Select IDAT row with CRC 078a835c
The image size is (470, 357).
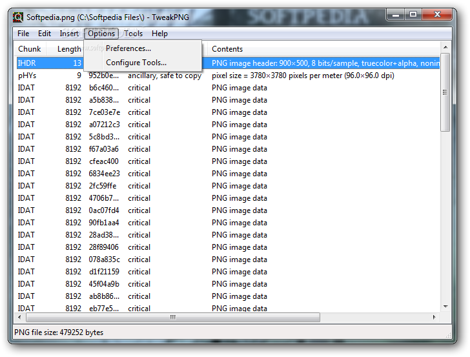pos(228,260)
